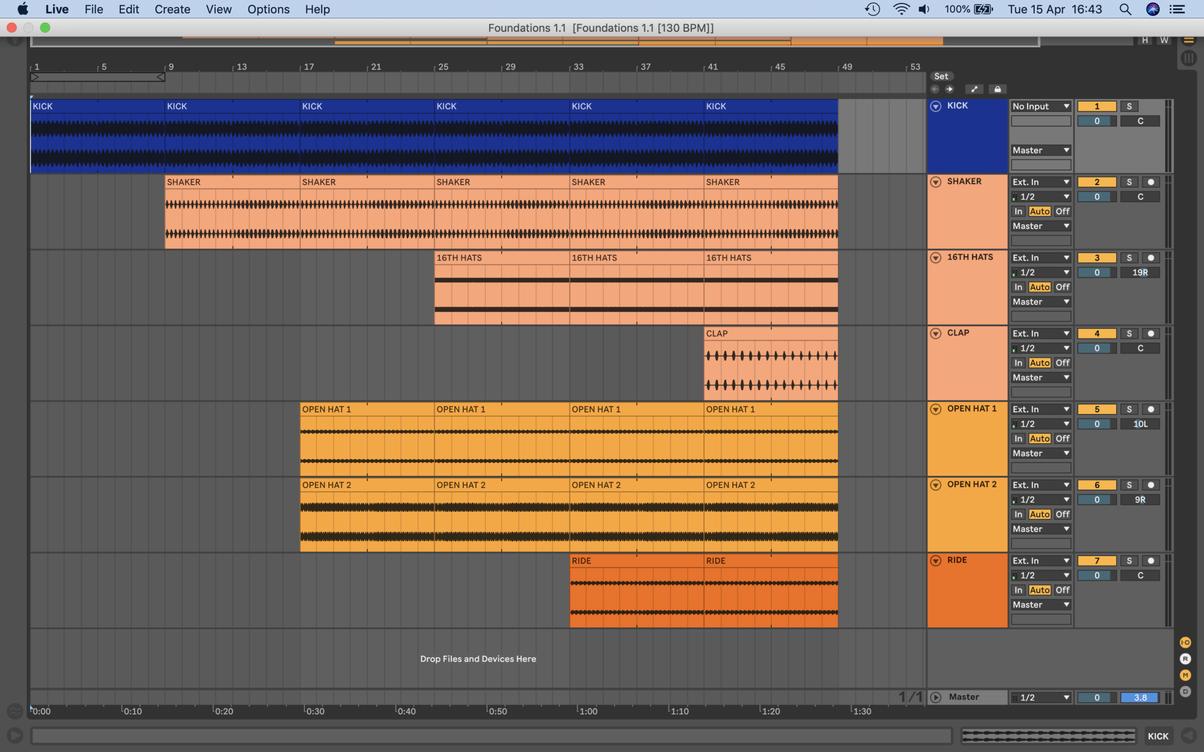This screenshot has width=1204, height=752.
Task: Toggle Returns section R button
Action: click(x=1185, y=659)
